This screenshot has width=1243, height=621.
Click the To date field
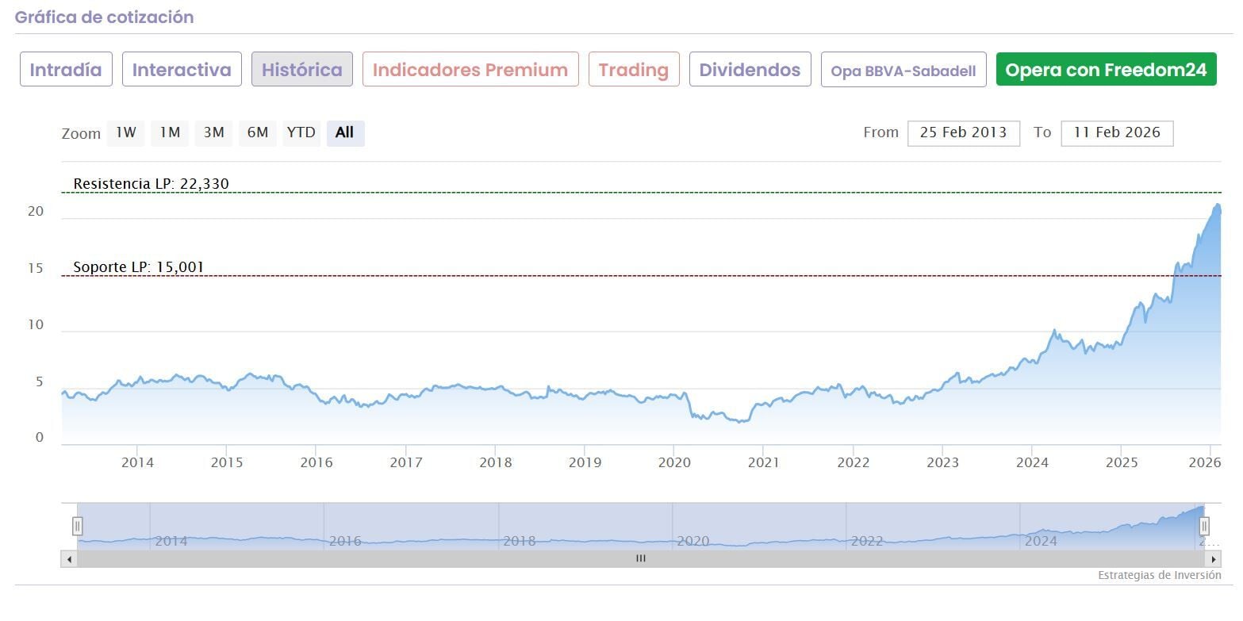[x=1116, y=133]
